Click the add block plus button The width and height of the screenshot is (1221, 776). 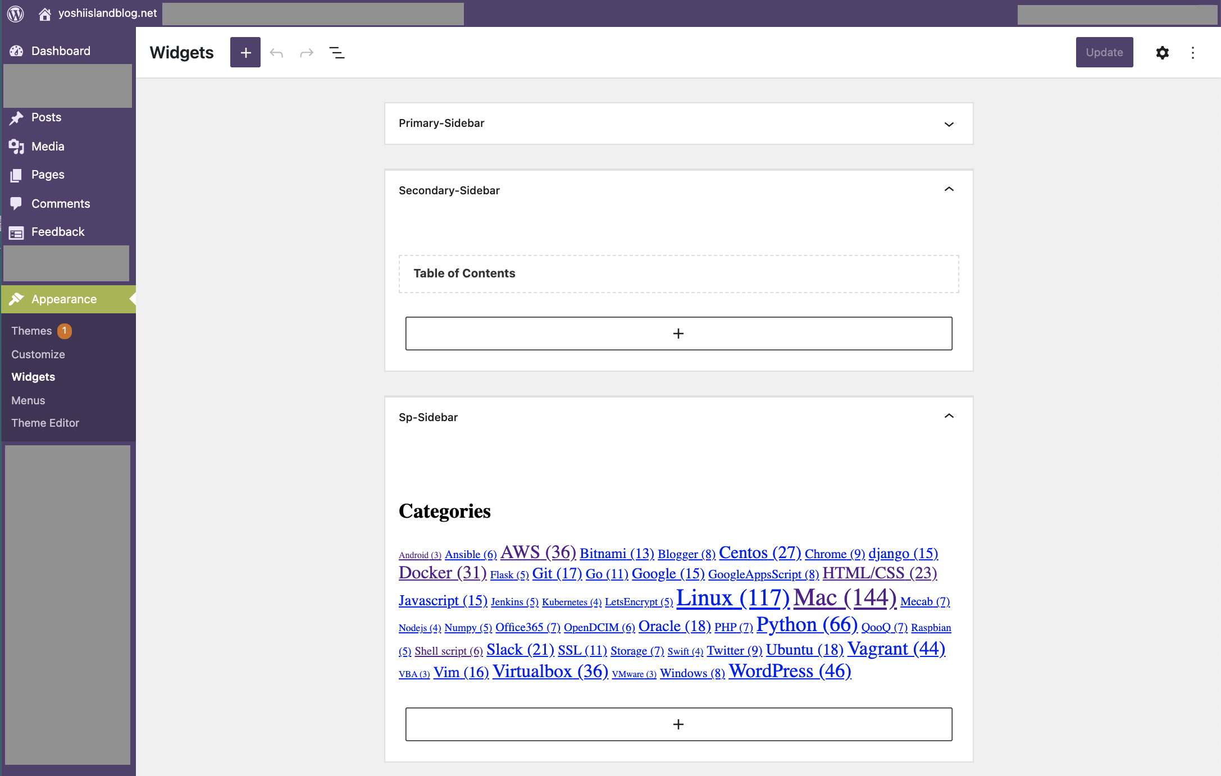245,52
